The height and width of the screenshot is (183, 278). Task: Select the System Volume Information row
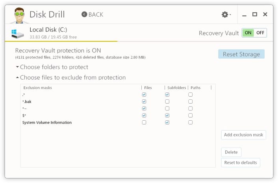coord(118,123)
